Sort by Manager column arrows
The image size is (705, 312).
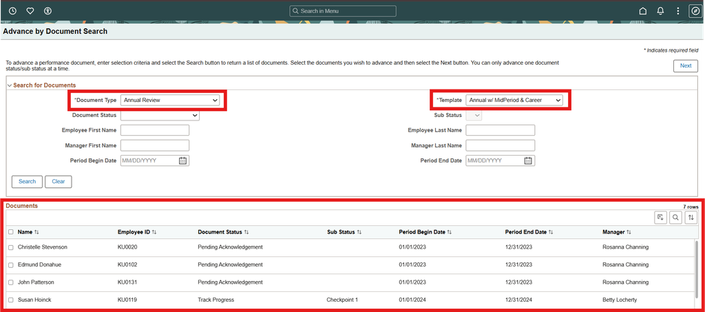(629, 232)
